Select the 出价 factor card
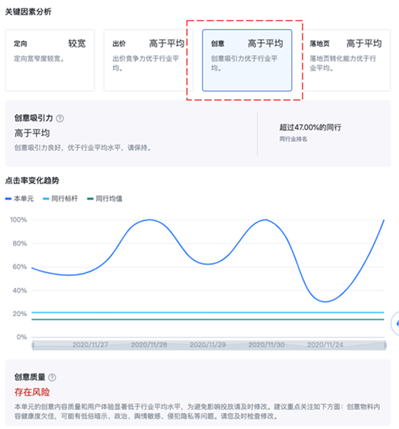Viewport: 399px width, 429px height. 148,60
